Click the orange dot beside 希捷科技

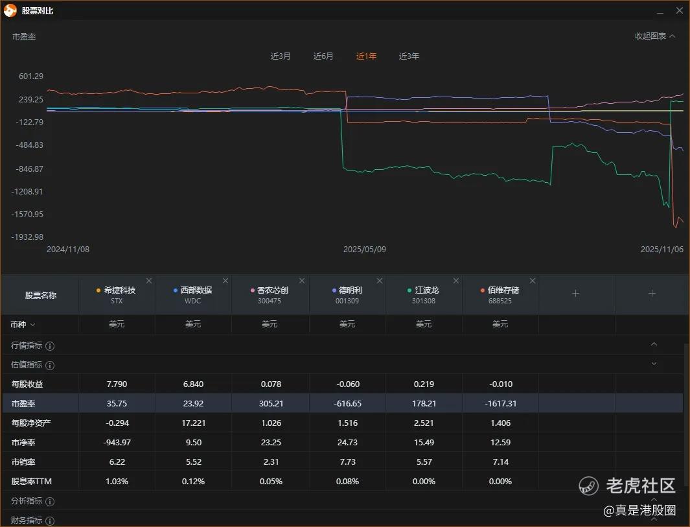tap(98, 290)
